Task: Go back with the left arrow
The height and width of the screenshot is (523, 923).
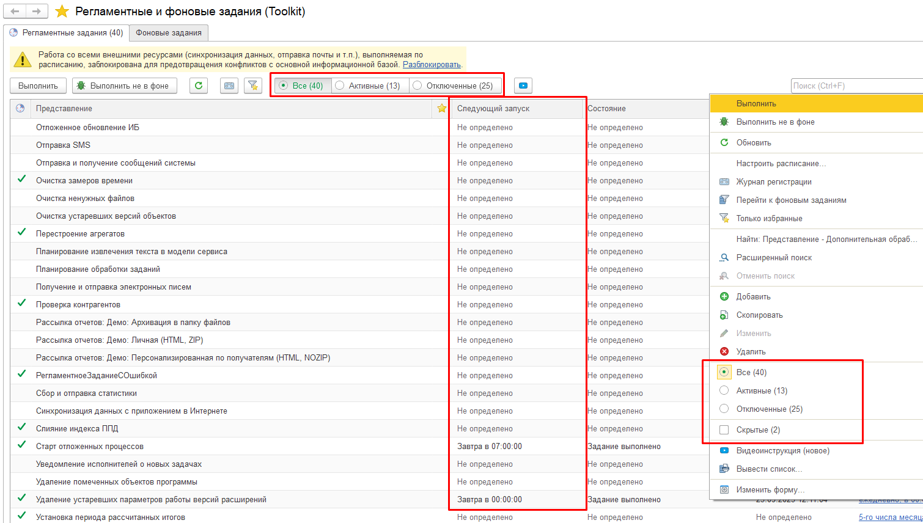Action: pos(15,12)
